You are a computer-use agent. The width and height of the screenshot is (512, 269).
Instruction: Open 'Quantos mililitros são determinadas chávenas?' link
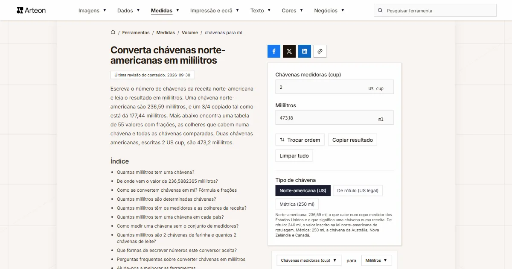pyautogui.click(x=166, y=199)
